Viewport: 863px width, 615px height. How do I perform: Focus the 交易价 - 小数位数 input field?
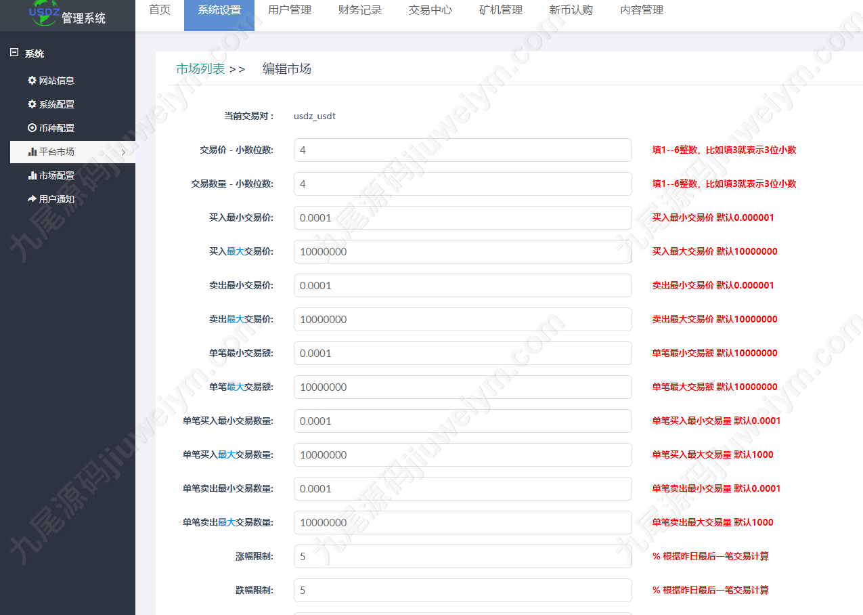point(463,150)
